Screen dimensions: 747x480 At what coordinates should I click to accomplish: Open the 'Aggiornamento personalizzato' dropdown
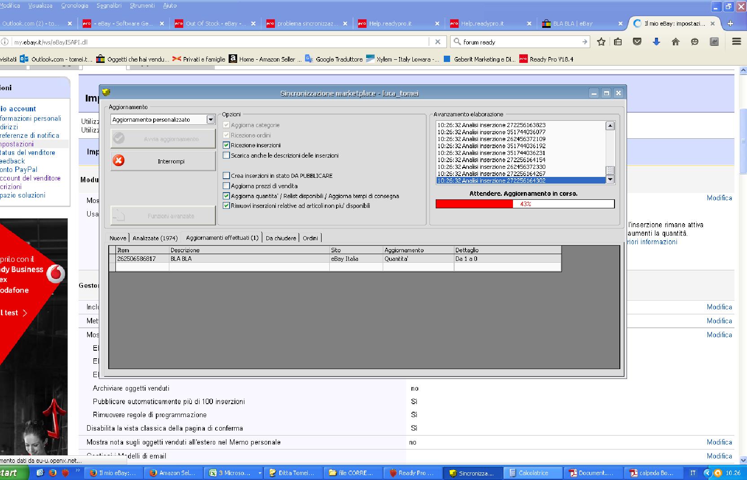[x=211, y=119]
